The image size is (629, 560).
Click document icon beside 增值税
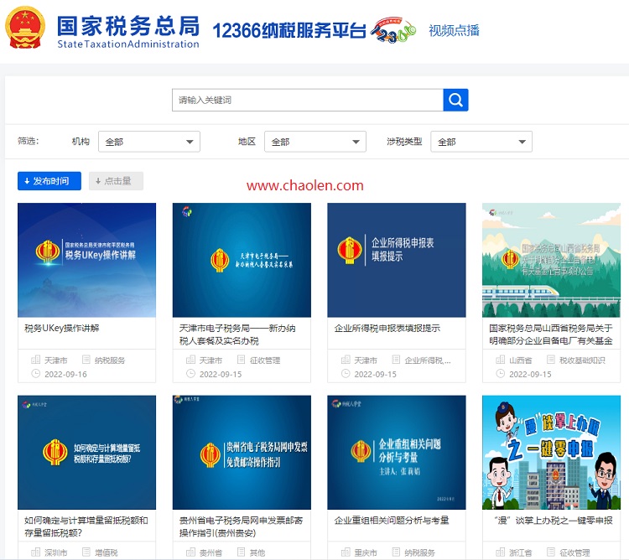click(x=86, y=552)
